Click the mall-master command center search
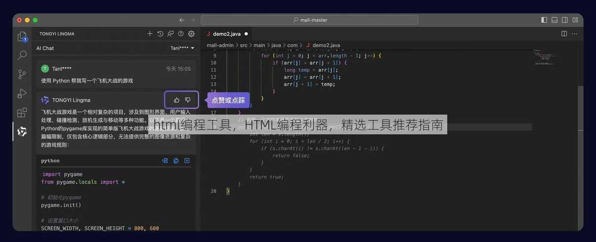 pyautogui.click(x=309, y=20)
